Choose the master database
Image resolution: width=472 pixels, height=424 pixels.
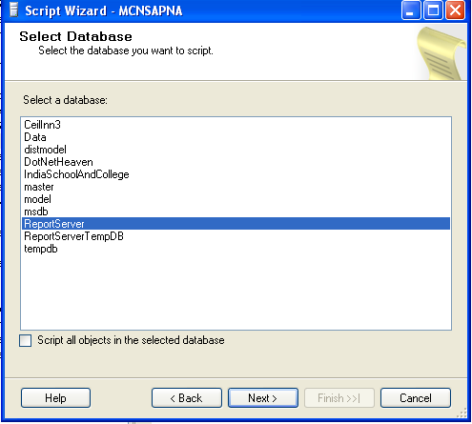pos(236,187)
